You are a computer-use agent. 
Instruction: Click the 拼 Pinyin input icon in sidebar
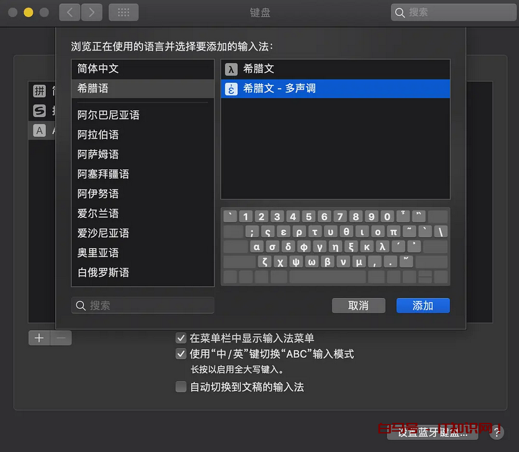(39, 90)
